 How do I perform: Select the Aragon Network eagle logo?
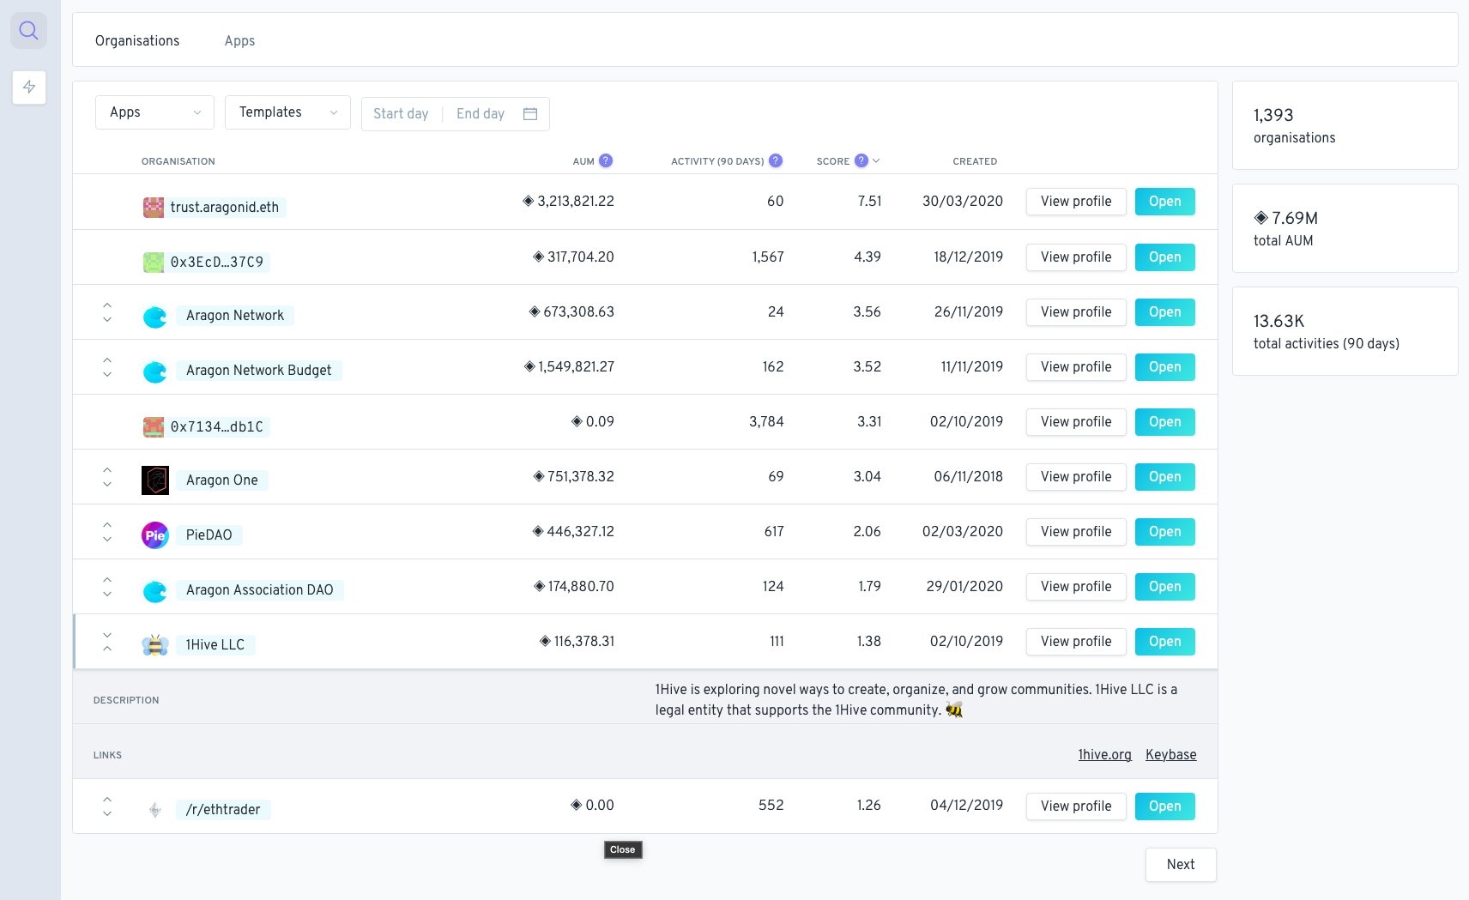pyautogui.click(x=155, y=317)
